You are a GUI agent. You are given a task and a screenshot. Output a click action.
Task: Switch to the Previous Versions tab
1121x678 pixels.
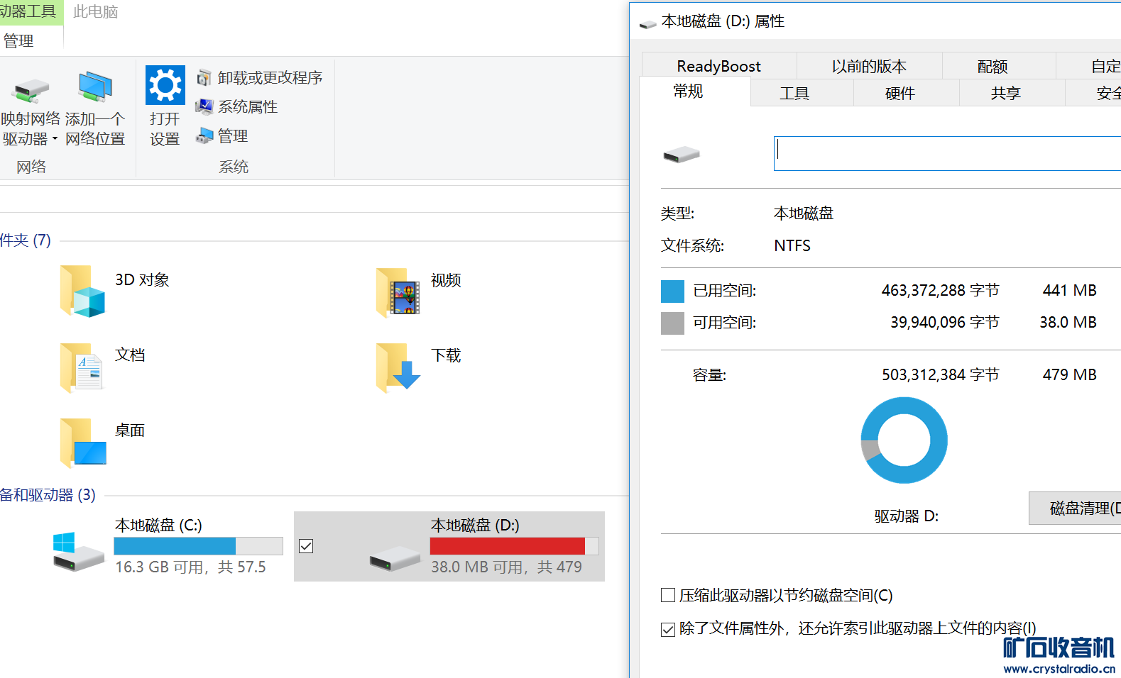tap(869, 66)
